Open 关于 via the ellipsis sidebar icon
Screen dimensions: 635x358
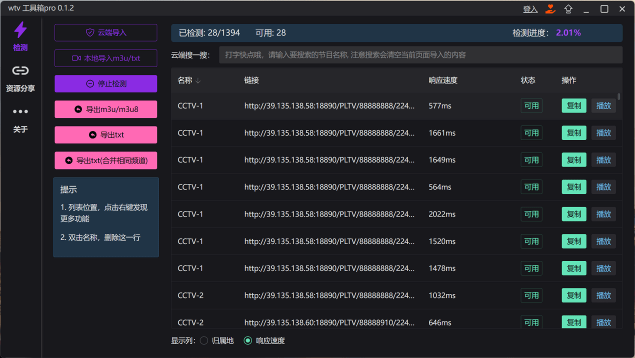[x=20, y=111]
